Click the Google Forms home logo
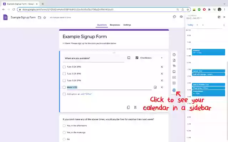This screenshot has width=228, height=142. (5, 17)
